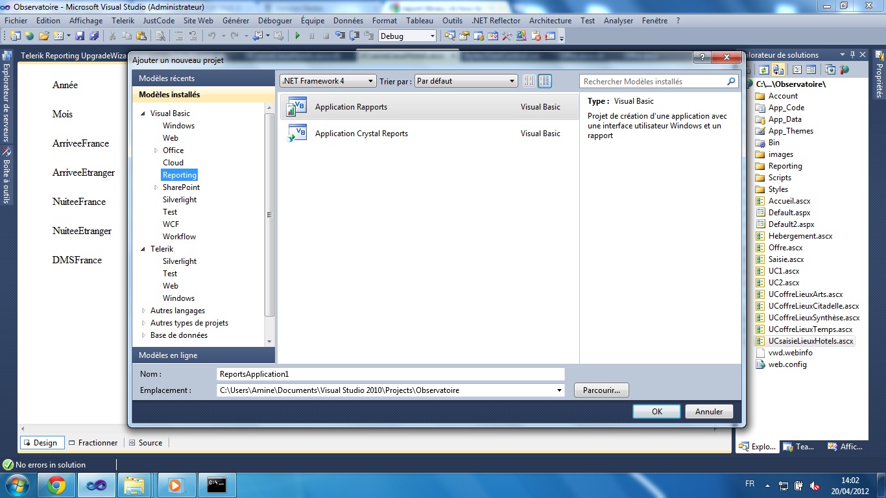
Task: Click the ASP.NET Configuration icon in Solution Explorer
Action: [x=844, y=69]
